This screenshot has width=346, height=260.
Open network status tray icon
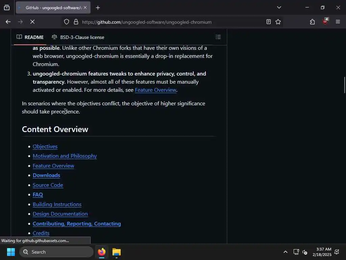(296, 252)
